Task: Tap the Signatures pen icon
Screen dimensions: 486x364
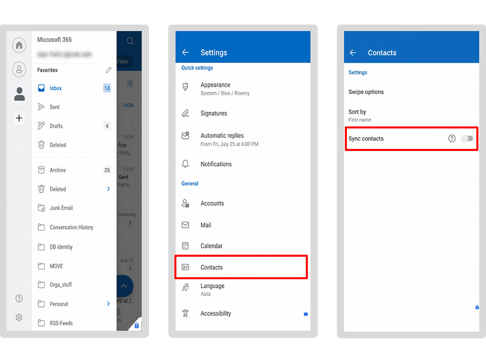Action: [x=185, y=113]
